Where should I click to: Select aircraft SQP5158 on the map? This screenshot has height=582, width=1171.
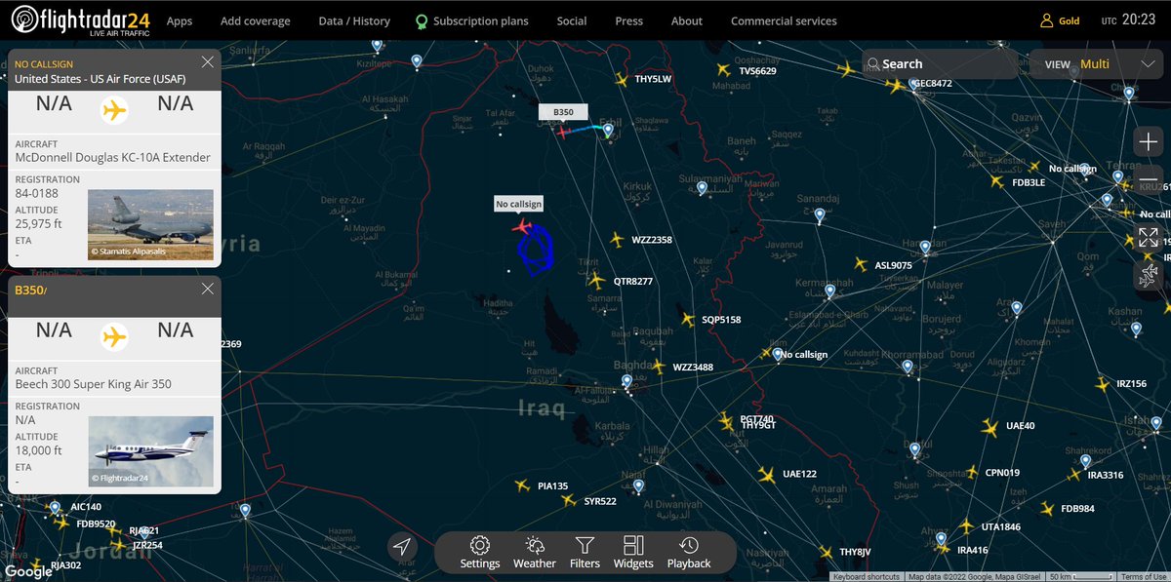pyautogui.click(x=687, y=319)
